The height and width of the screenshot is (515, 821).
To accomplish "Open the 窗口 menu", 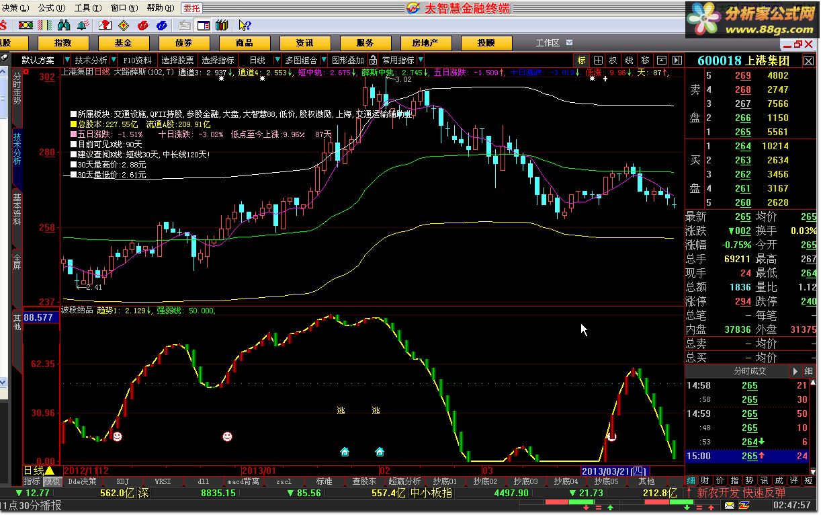I will tap(124, 8).
